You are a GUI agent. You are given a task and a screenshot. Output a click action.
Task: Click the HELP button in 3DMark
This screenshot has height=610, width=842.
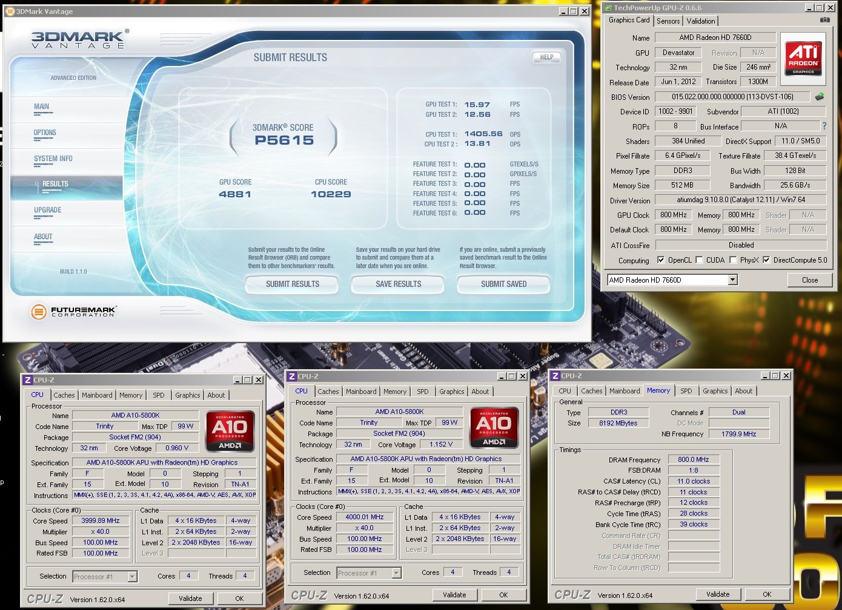click(x=546, y=57)
